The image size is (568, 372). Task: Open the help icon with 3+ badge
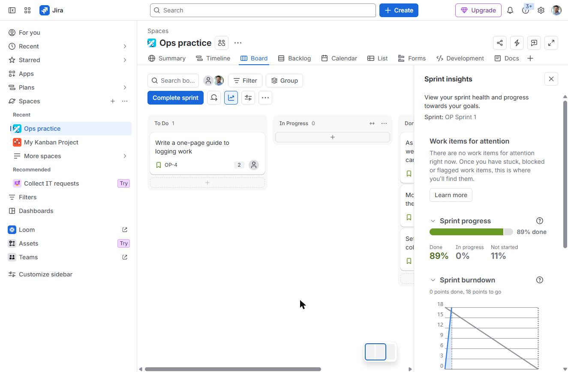[526, 10]
